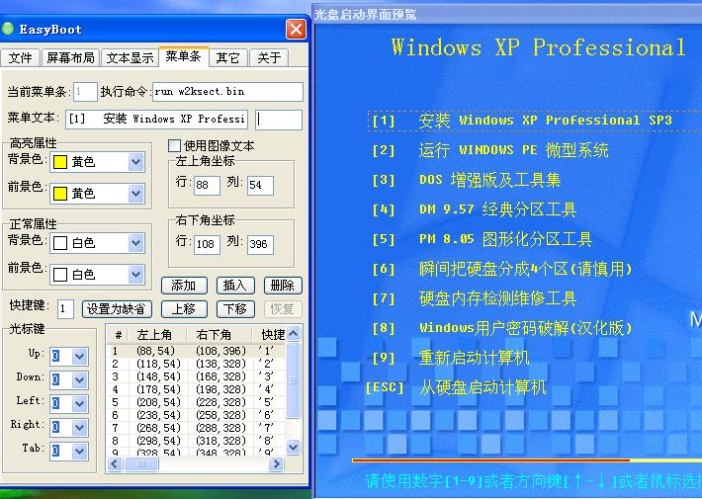This screenshot has width=702, height=499.
Task: Select preview item [7] 硬盘内存检测维修工具
Action: coord(475,298)
